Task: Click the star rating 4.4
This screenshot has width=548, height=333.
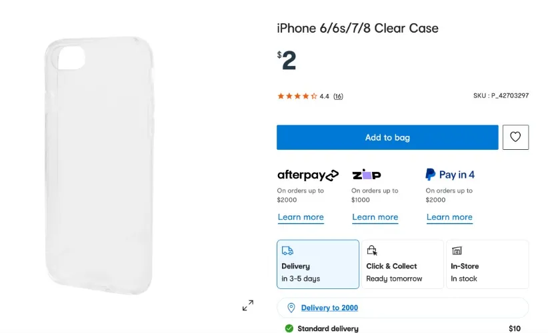Action: pos(303,96)
